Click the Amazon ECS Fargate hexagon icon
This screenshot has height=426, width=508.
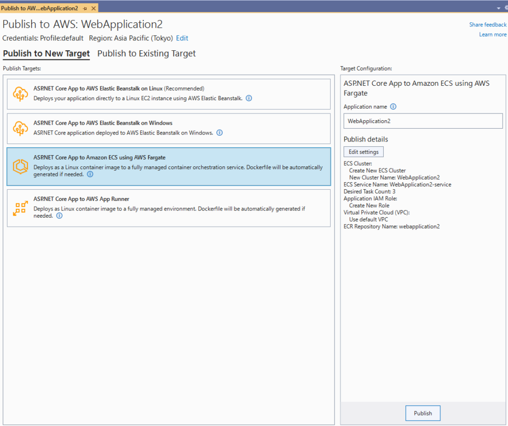(20, 166)
